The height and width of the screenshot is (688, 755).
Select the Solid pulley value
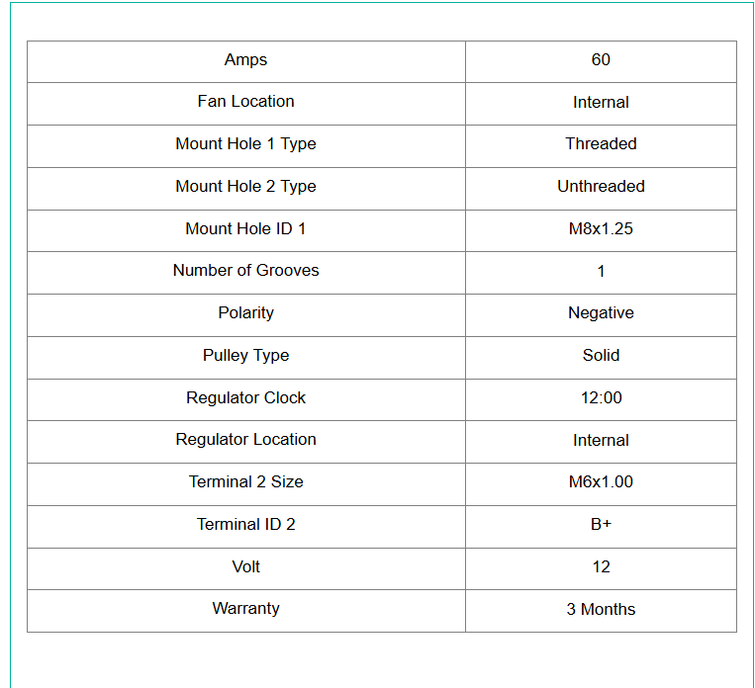pos(601,356)
